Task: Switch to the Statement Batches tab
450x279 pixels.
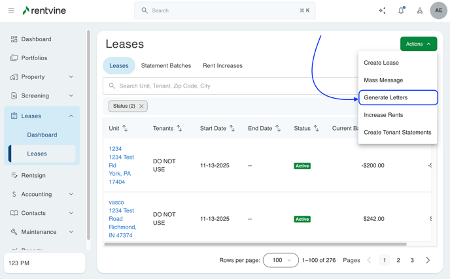Action: [166, 66]
